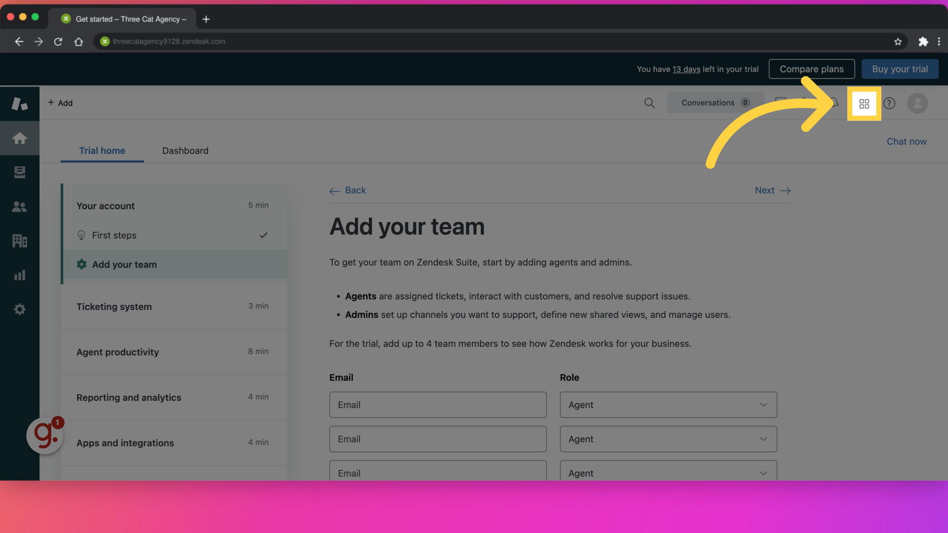Open Agent role dropdown third email row
The width and height of the screenshot is (948, 533).
tap(668, 473)
